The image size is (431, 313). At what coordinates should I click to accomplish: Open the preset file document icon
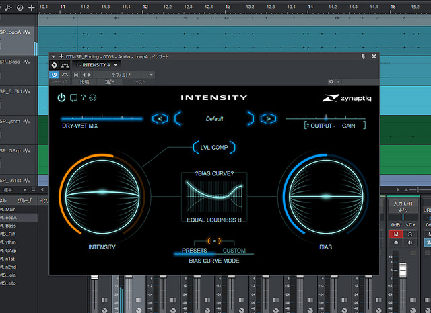pyautogui.click(x=76, y=75)
